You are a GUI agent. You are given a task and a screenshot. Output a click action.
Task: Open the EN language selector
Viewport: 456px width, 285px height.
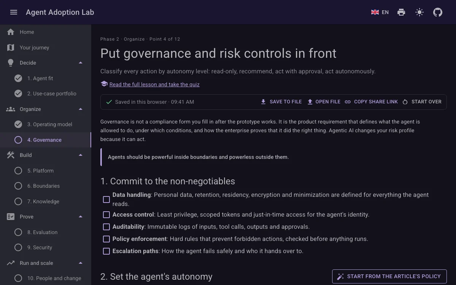pos(380,12)
